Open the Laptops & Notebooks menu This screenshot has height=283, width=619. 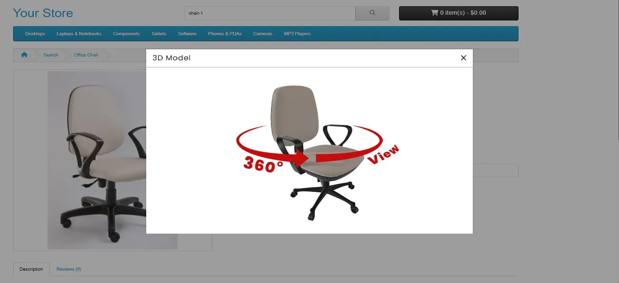[79, 34]
